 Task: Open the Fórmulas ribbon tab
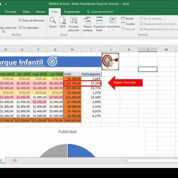[10, 12]
